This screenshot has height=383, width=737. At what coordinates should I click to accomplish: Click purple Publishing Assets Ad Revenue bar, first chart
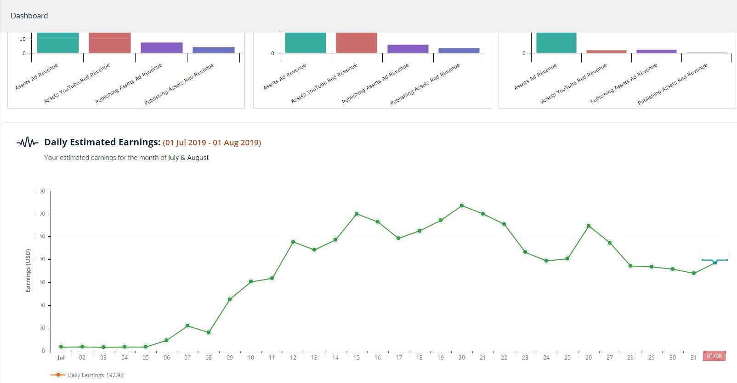tap(162, 48)
